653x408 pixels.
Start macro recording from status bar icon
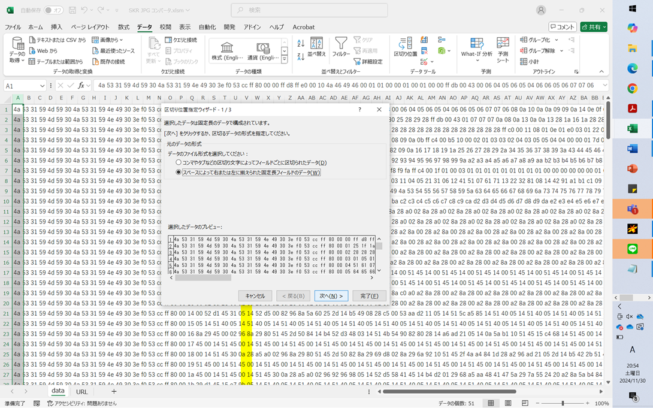point(37,403)
